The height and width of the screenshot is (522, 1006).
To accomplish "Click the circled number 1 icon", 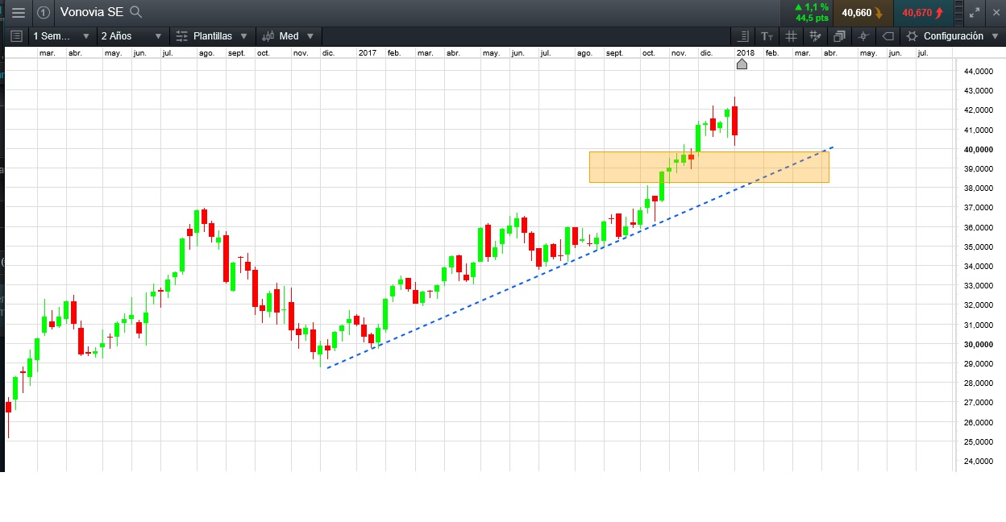I will (x=44, y=12).
